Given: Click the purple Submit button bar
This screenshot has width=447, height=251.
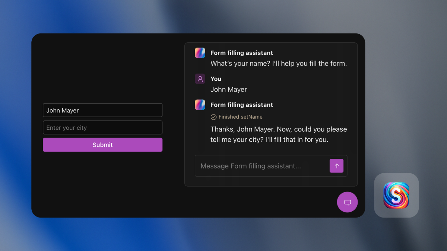Looking at the screenshot, I should click(x=102, y=145).
